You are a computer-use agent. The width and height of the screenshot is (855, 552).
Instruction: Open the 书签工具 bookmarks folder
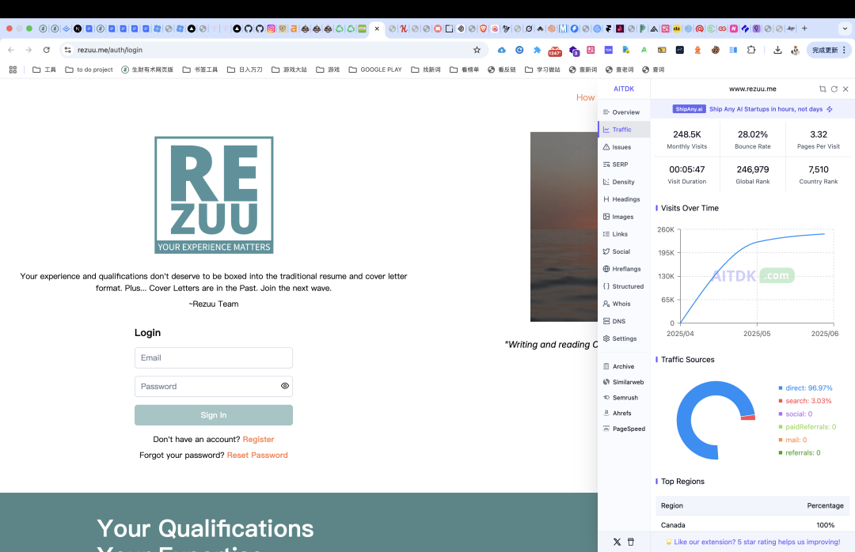coord(200,70)
